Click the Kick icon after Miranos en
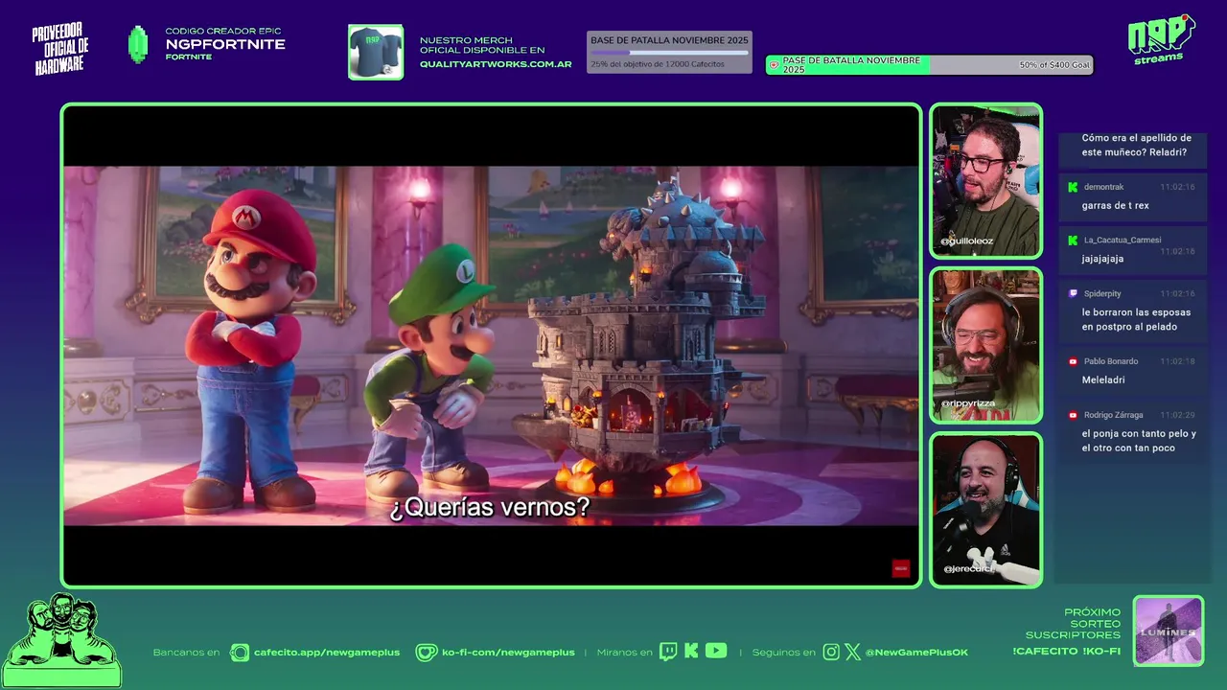This screenshot has width=1227, height=690. (x=691, y=652)
